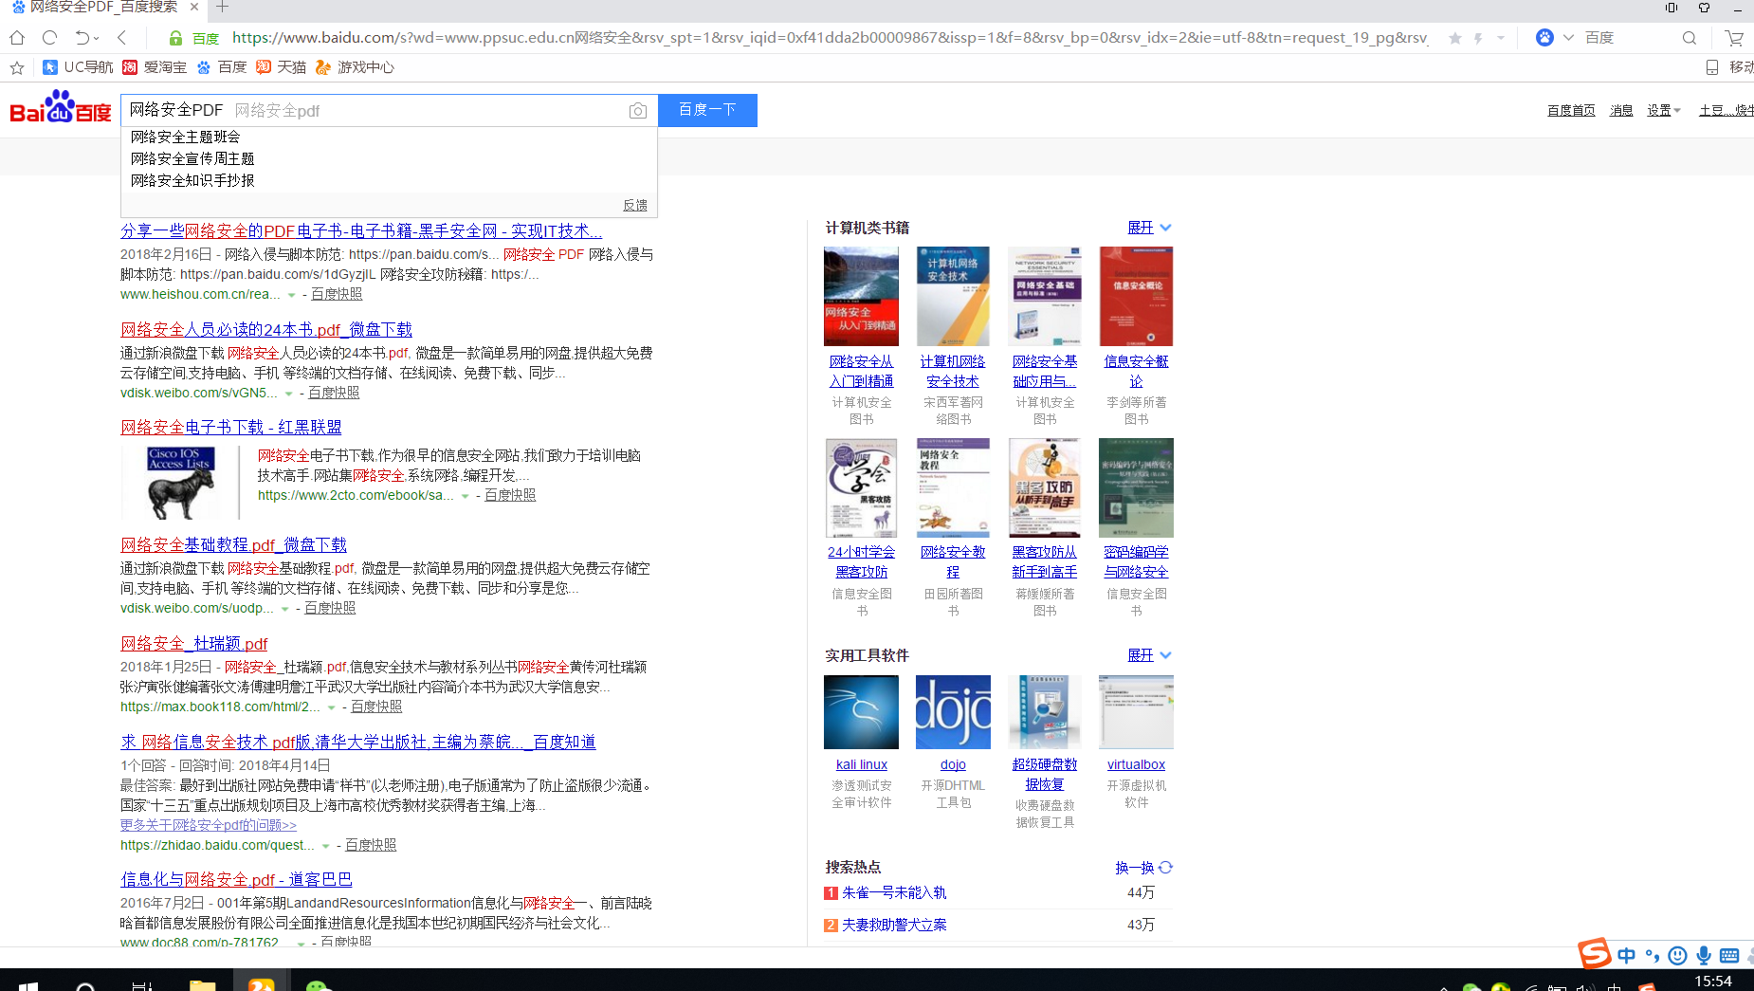Viewport: 1754px width, 991px height.
Task: Click the 反馈 link under suggestions
Action: pyautogui.click(x=635, y=206)
